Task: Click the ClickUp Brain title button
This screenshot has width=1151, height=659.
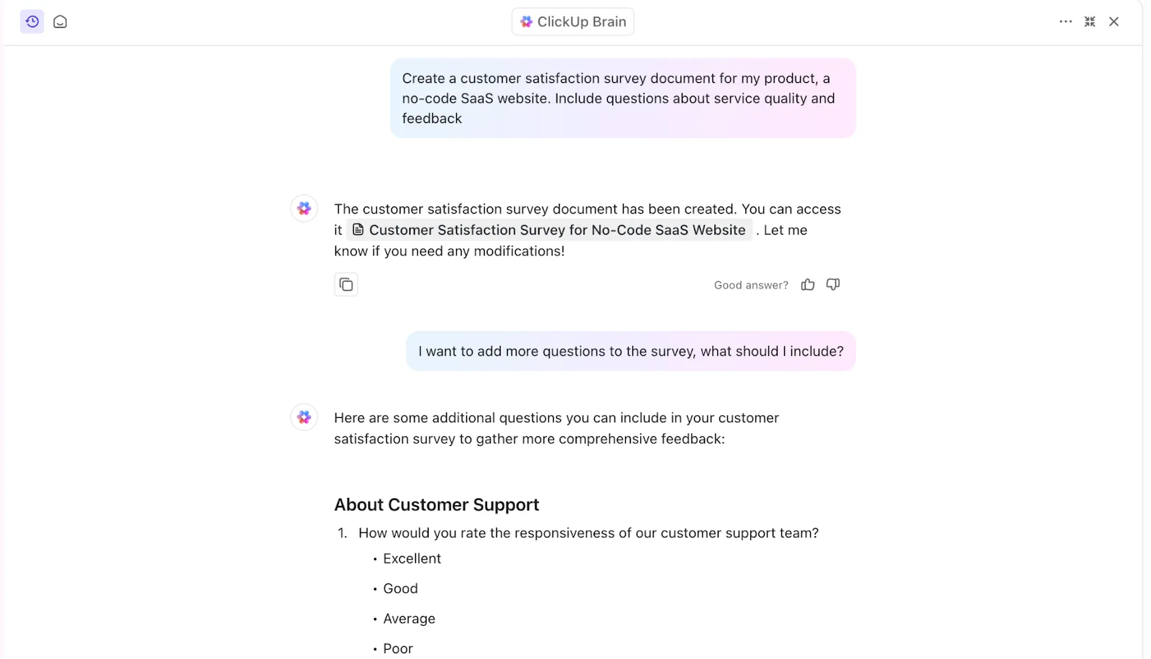Action: [573, 22]
